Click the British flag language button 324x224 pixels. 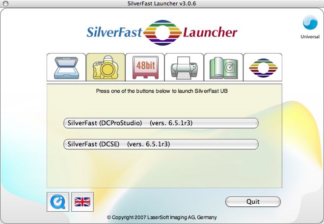pos(82,201)
